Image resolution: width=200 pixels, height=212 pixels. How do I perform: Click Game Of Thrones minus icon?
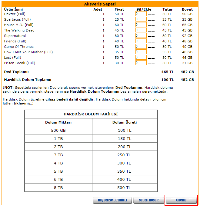pos(149,48)
